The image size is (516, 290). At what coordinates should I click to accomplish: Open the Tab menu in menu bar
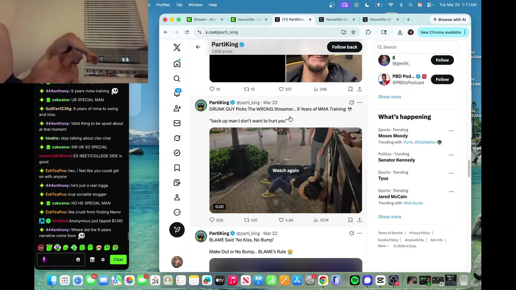(179, 5)
